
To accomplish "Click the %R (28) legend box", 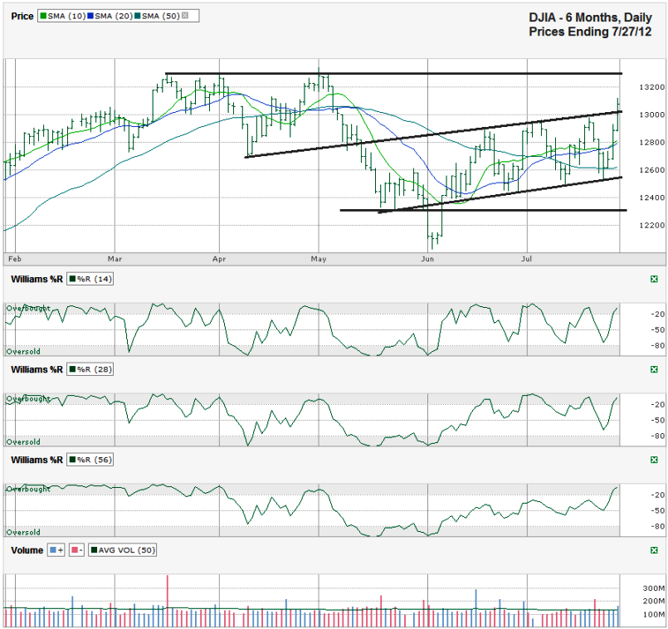I will pyautogui.click(x=90, y=369).
